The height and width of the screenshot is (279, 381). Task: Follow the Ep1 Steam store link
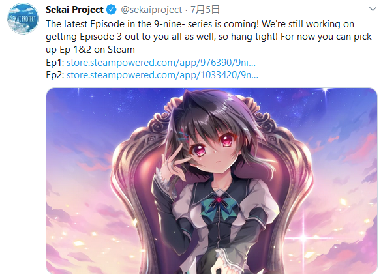click(161, 63)
